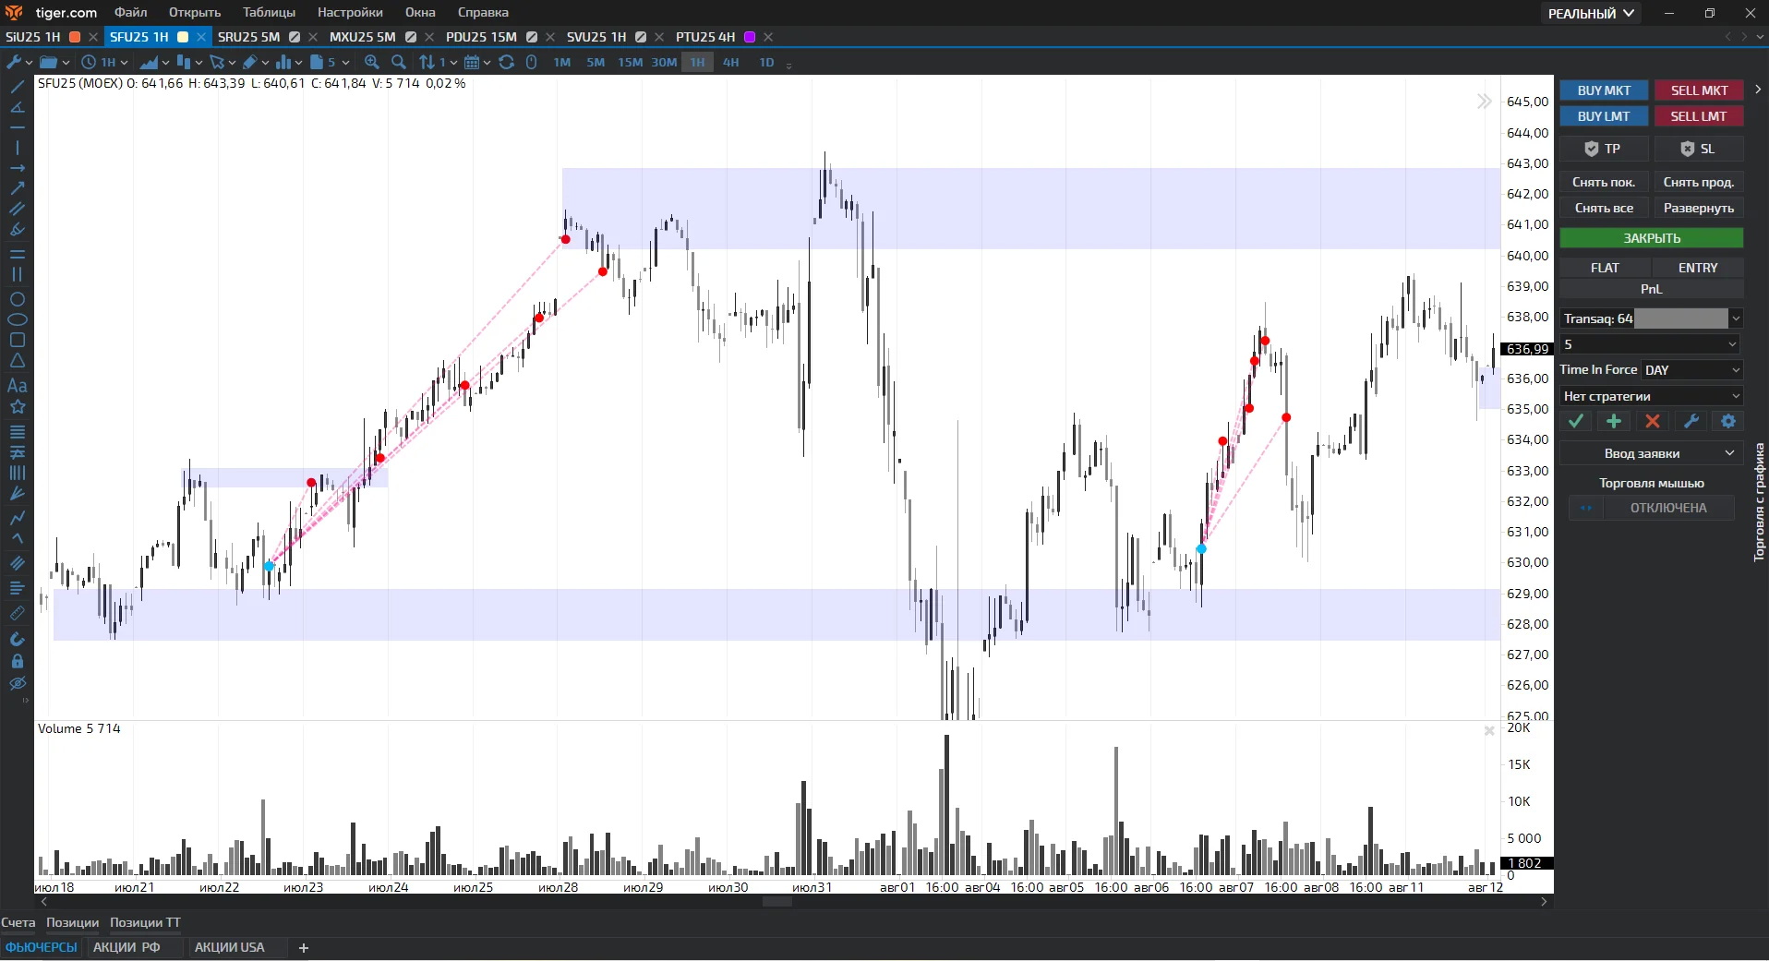Select the triangle shape tool
This screenshot has width=1769, height=961.
(x=17, y=360)
